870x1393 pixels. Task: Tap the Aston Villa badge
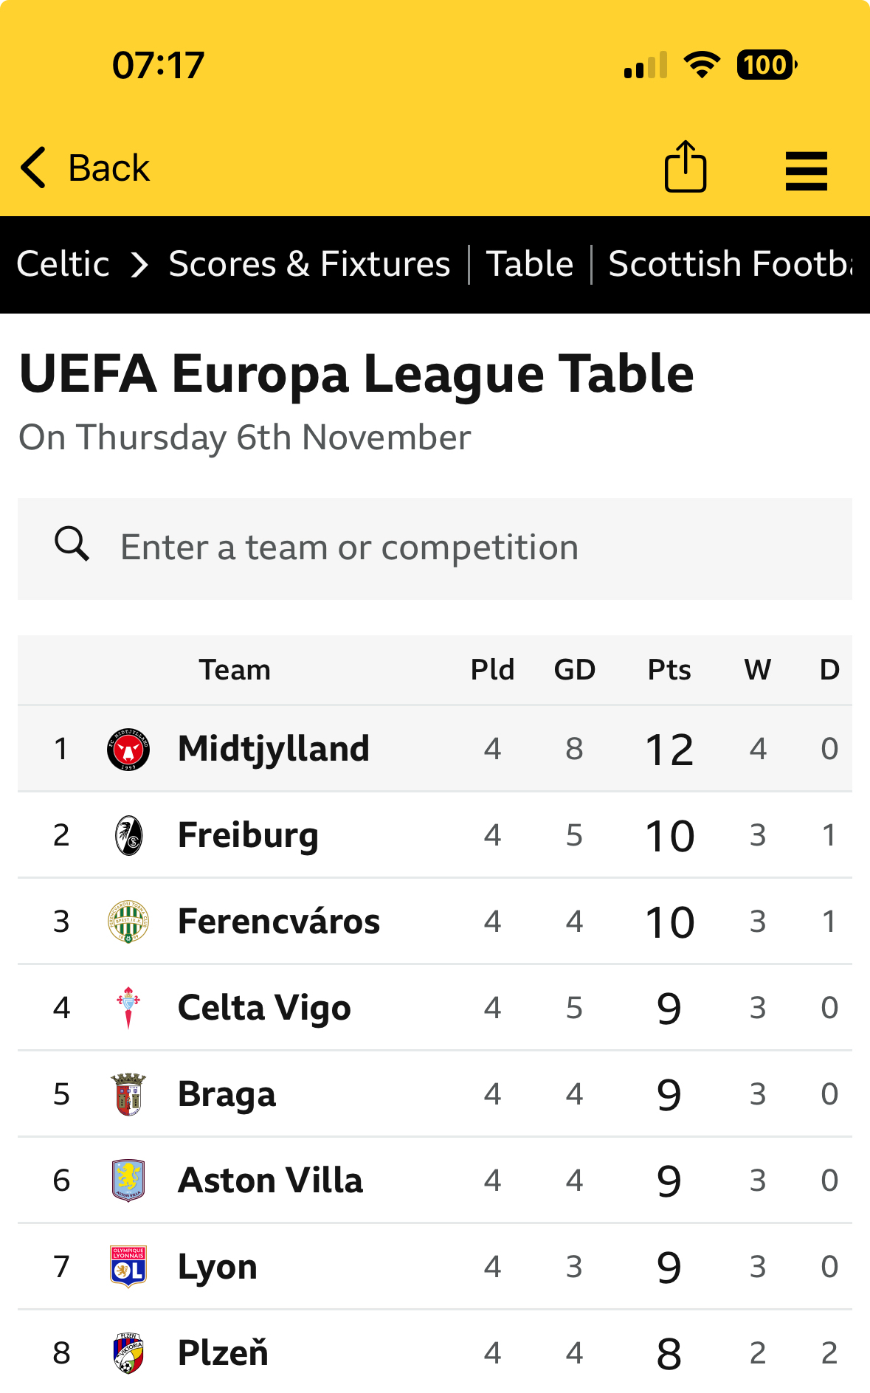click(128, 1181)
